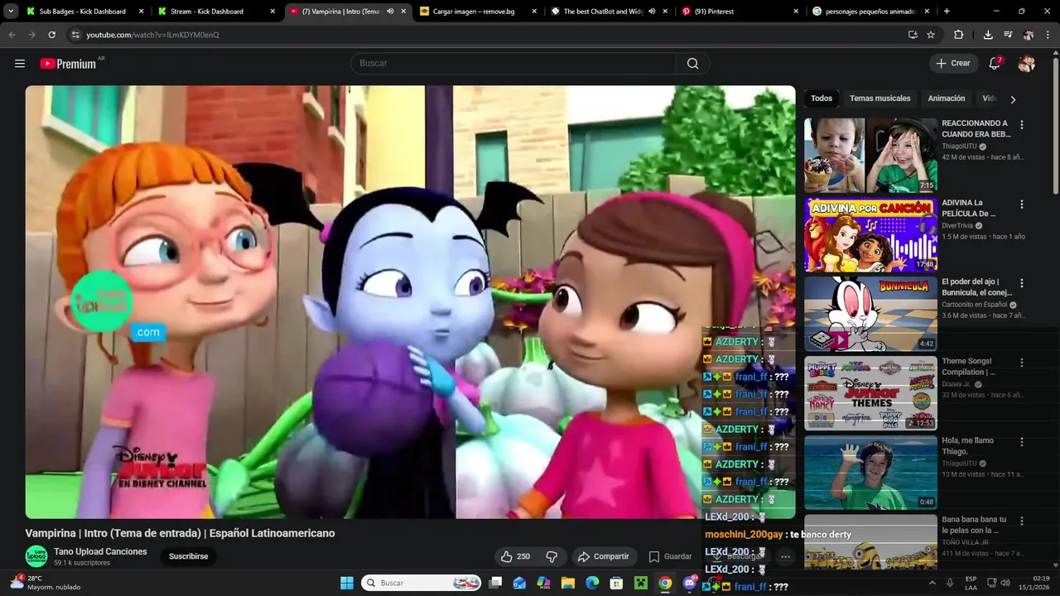Screen dimensions: 1060x596
Task: Select the Todos filter chip
Action: coord(821,99)
